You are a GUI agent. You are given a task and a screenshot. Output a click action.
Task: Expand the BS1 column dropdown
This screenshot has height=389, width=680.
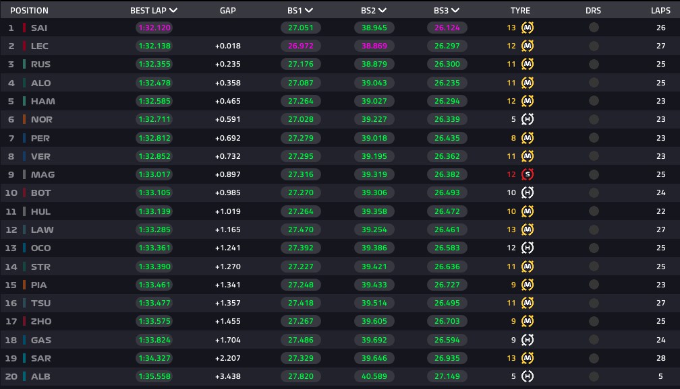(x=309, y=10)
